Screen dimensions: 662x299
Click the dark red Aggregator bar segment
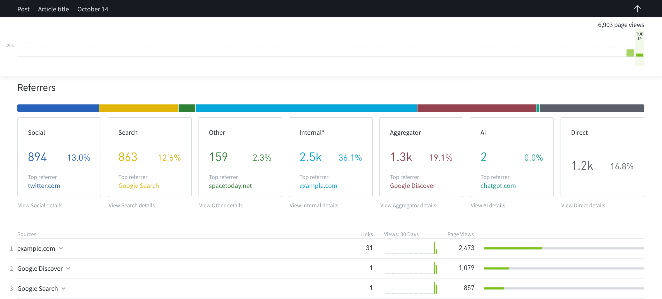click(x=476, y=108)
